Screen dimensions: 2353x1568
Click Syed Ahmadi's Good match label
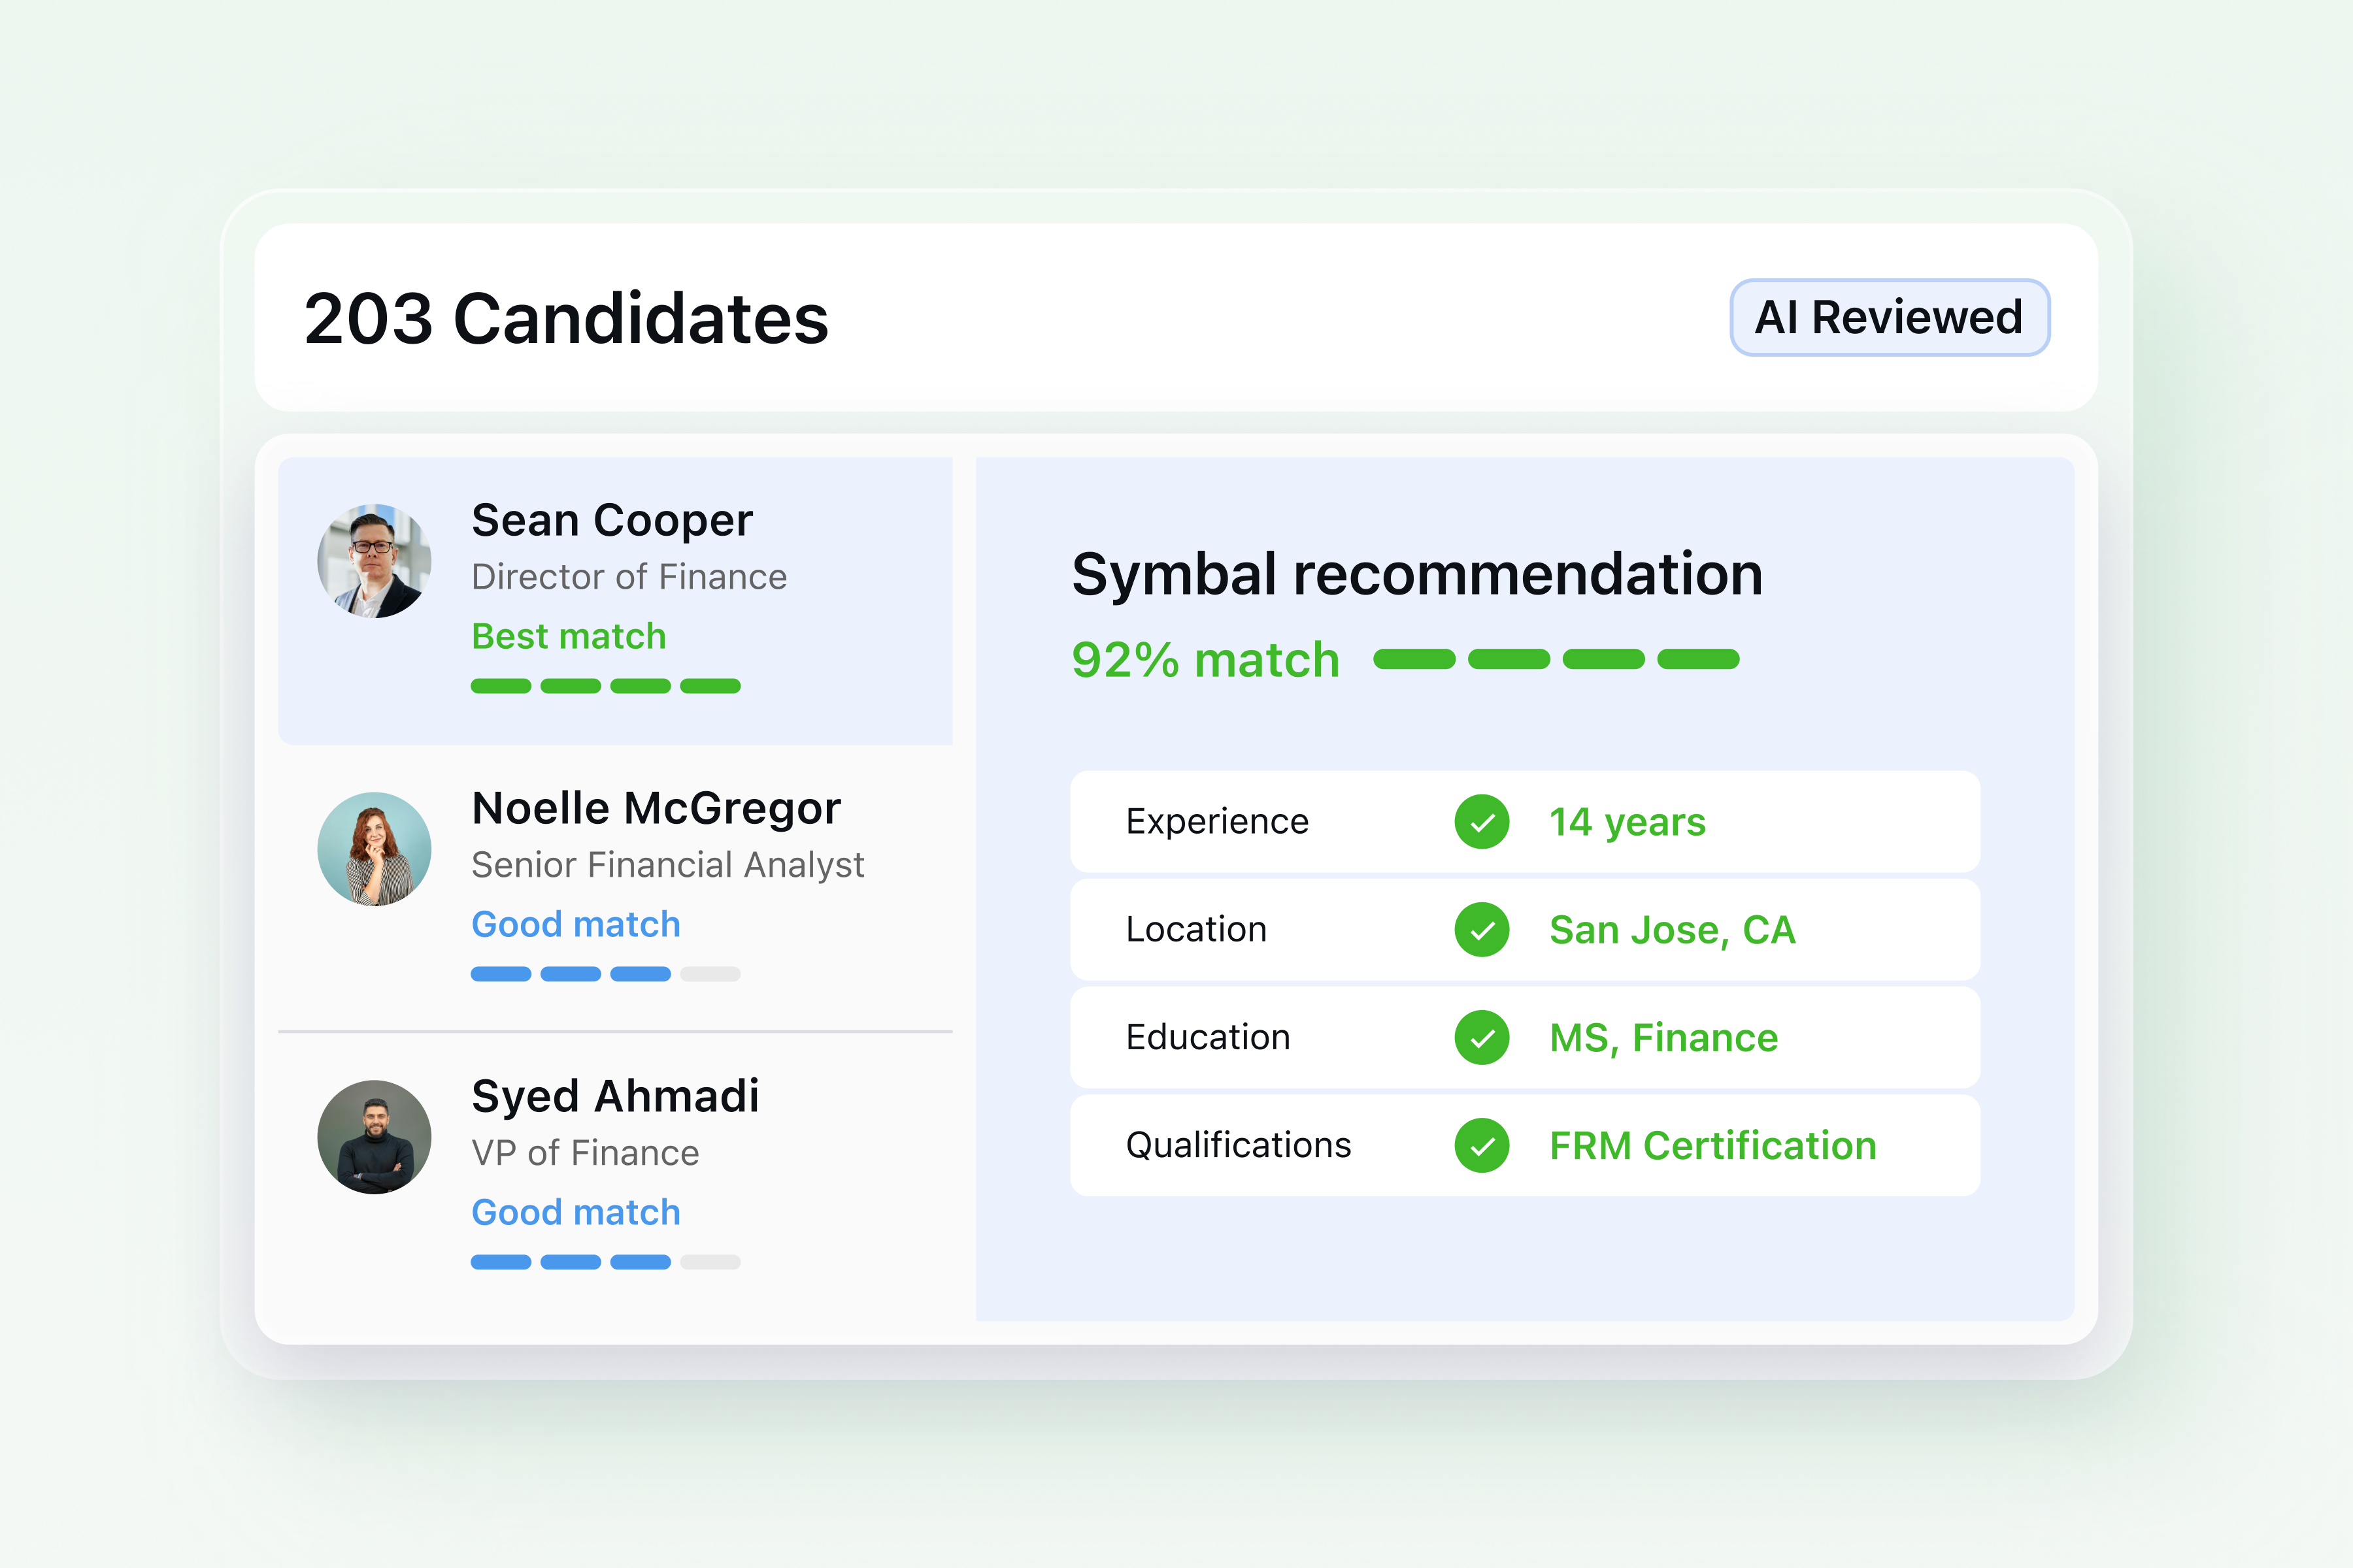(x=575, y=1213)
